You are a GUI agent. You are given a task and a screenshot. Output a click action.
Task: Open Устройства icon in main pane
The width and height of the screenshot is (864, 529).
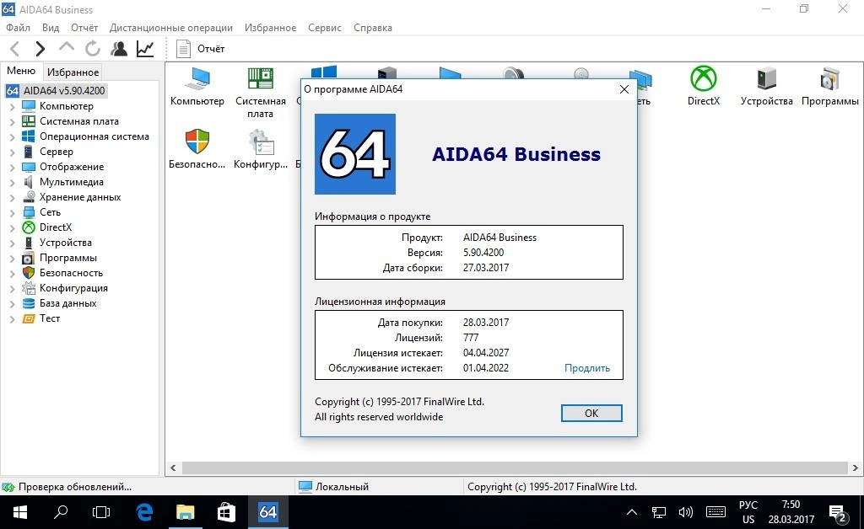pyautogui.click(x=766, y=86)
